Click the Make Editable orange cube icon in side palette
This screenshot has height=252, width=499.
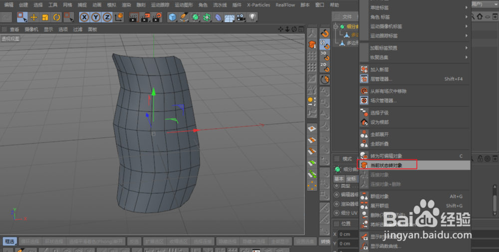pyautogui.click(x=312, y=44)
